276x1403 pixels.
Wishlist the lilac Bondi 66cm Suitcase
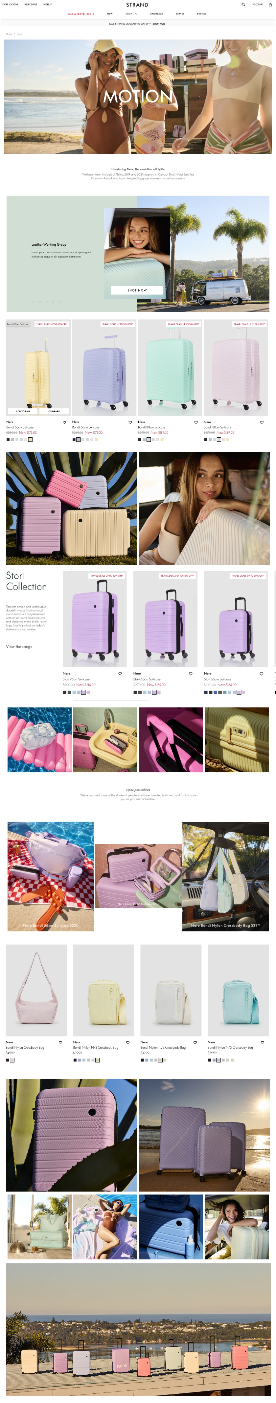click(130, 422)
